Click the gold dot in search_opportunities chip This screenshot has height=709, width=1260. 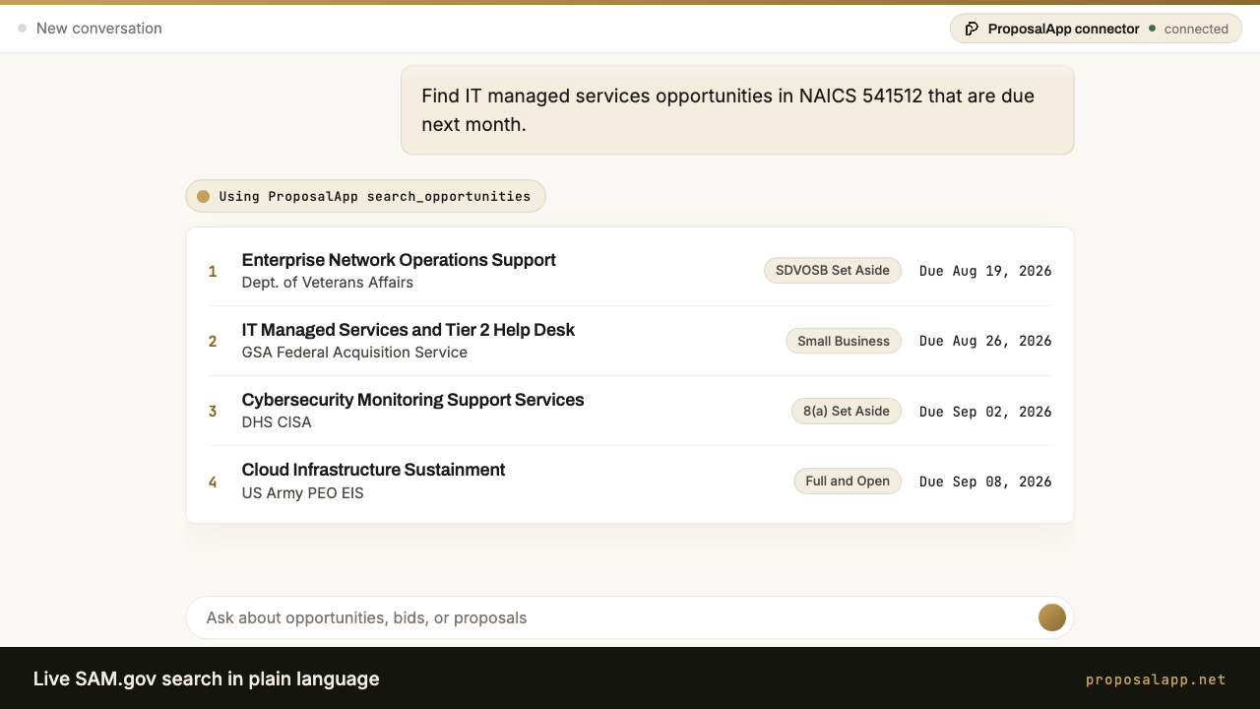[x=204, y=196]
